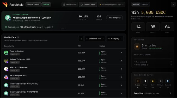Expand the KyberSwap FairFlow WBTC/WETH row chevron
Screen dimensions: 177x98
coord(121,93)
